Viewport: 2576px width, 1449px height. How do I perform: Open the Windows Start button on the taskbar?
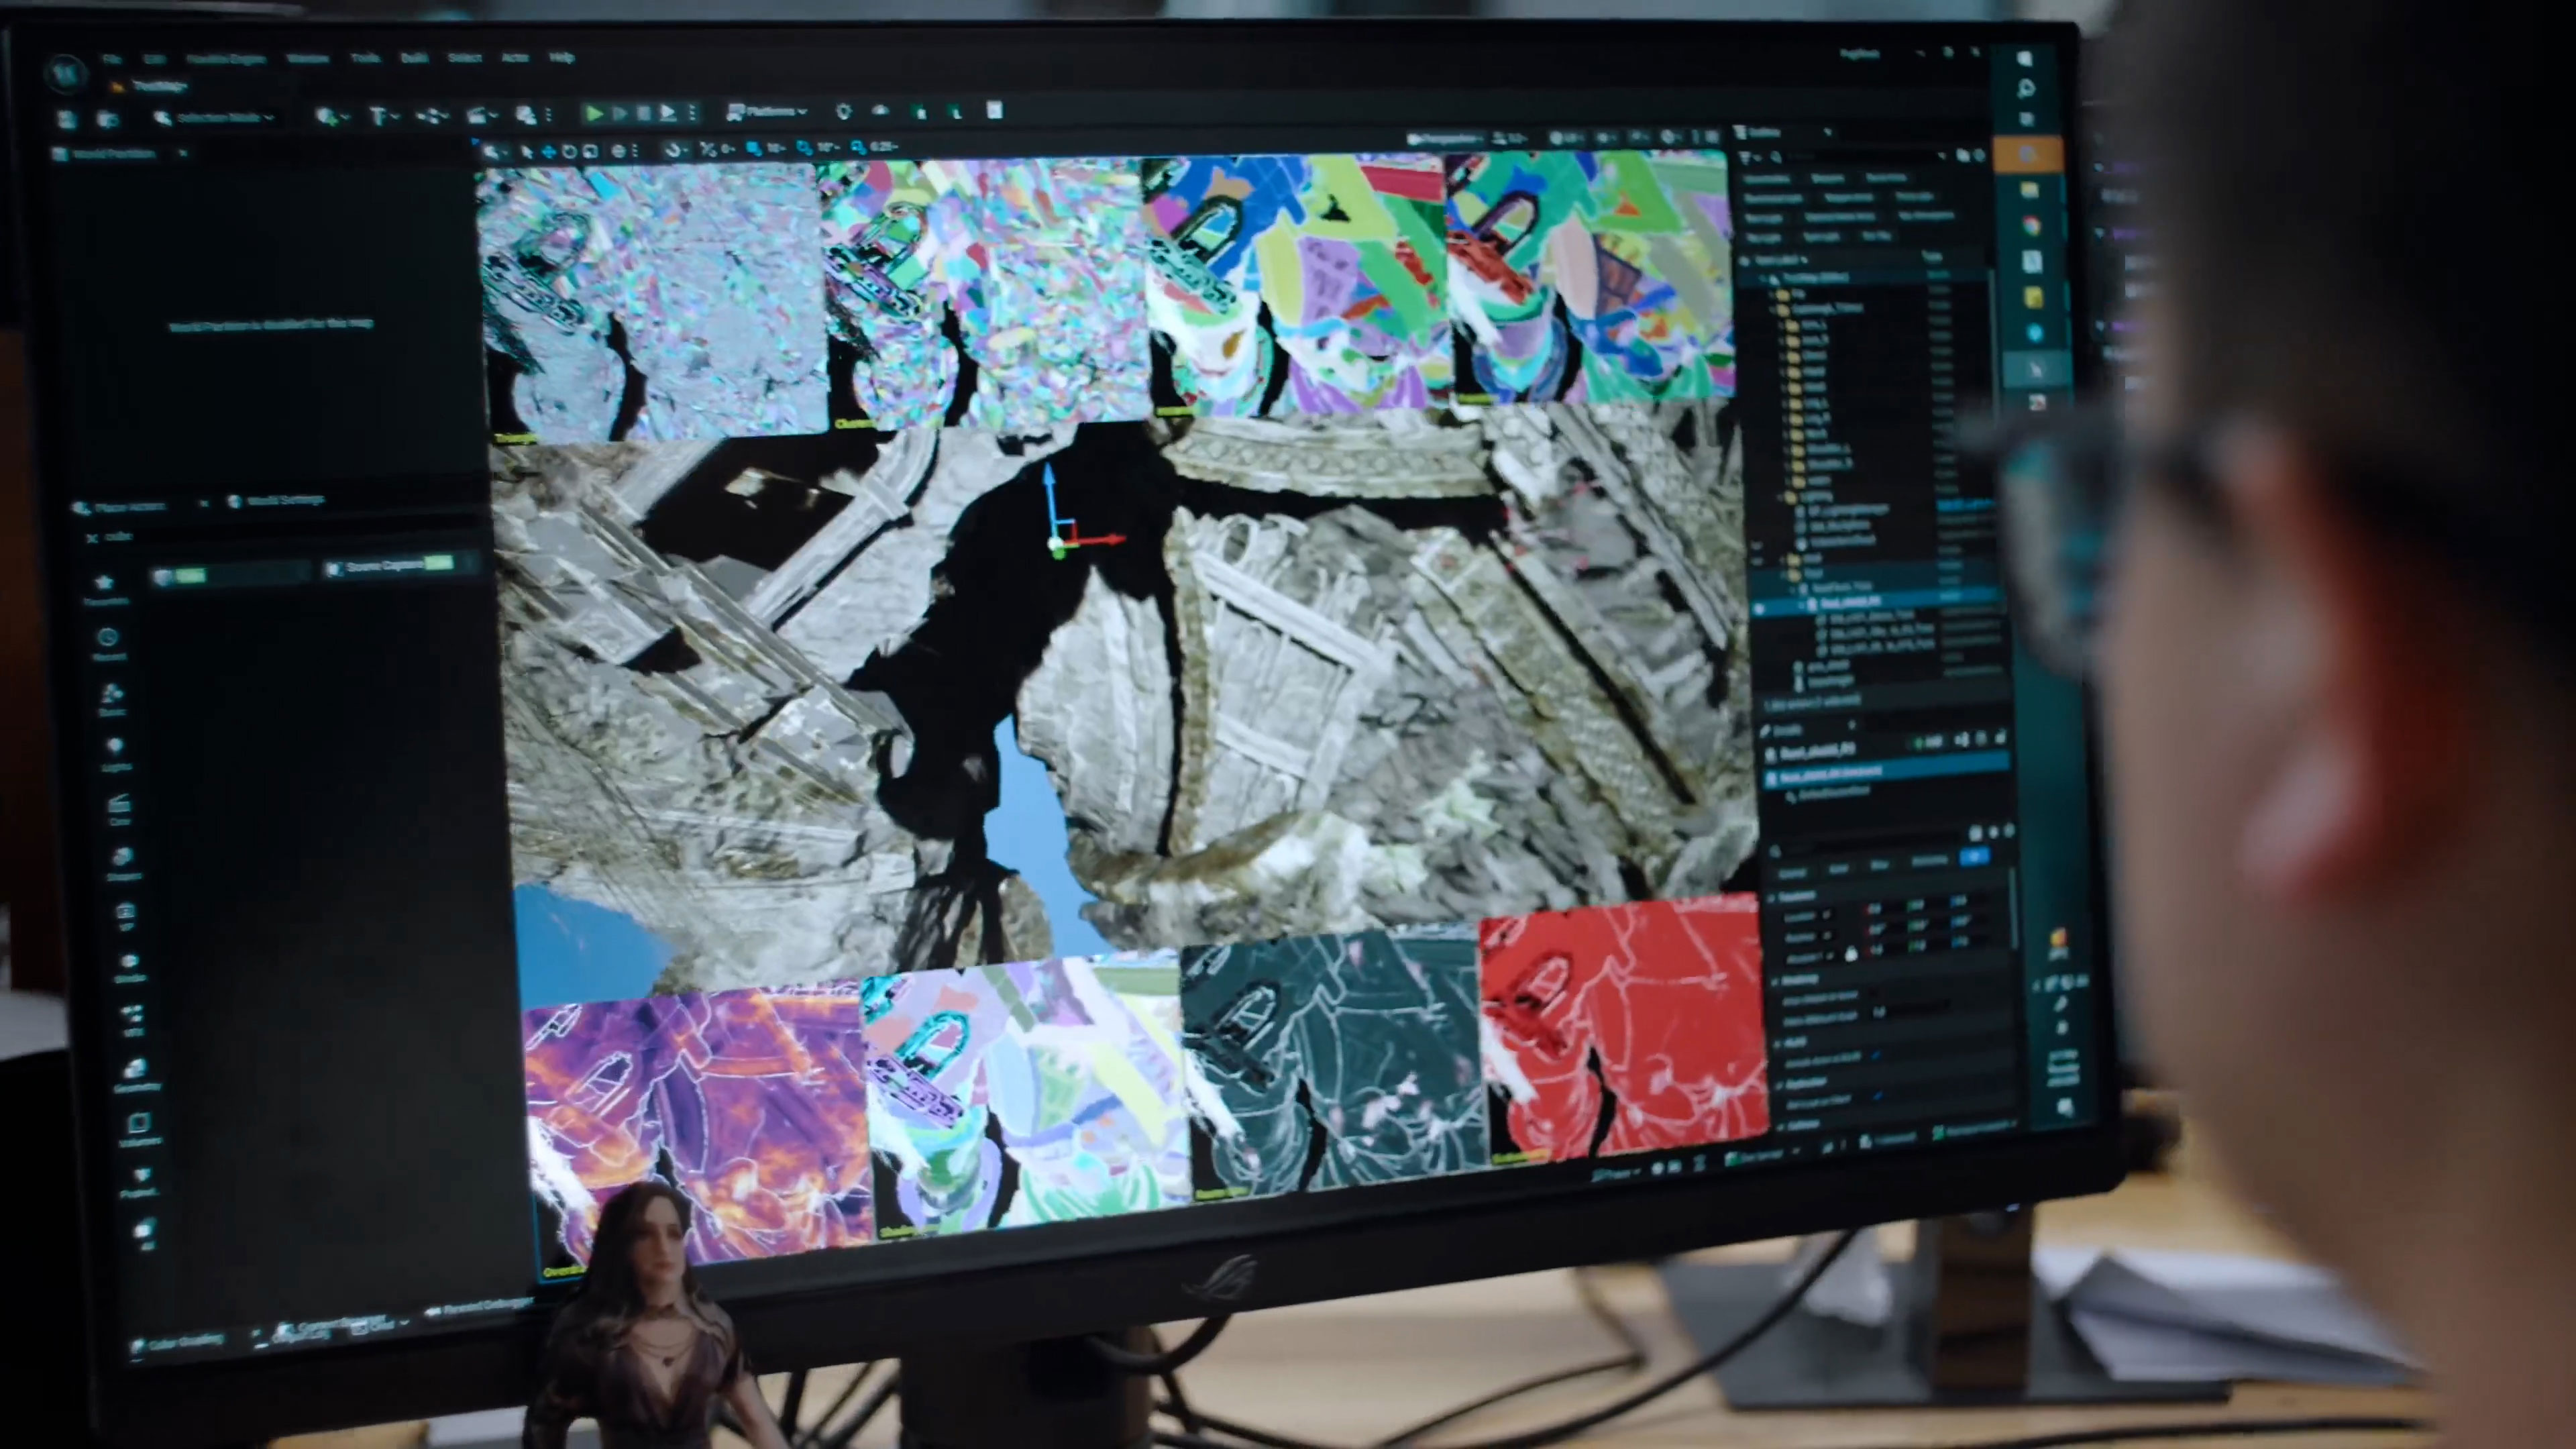tap(2024, 59)
